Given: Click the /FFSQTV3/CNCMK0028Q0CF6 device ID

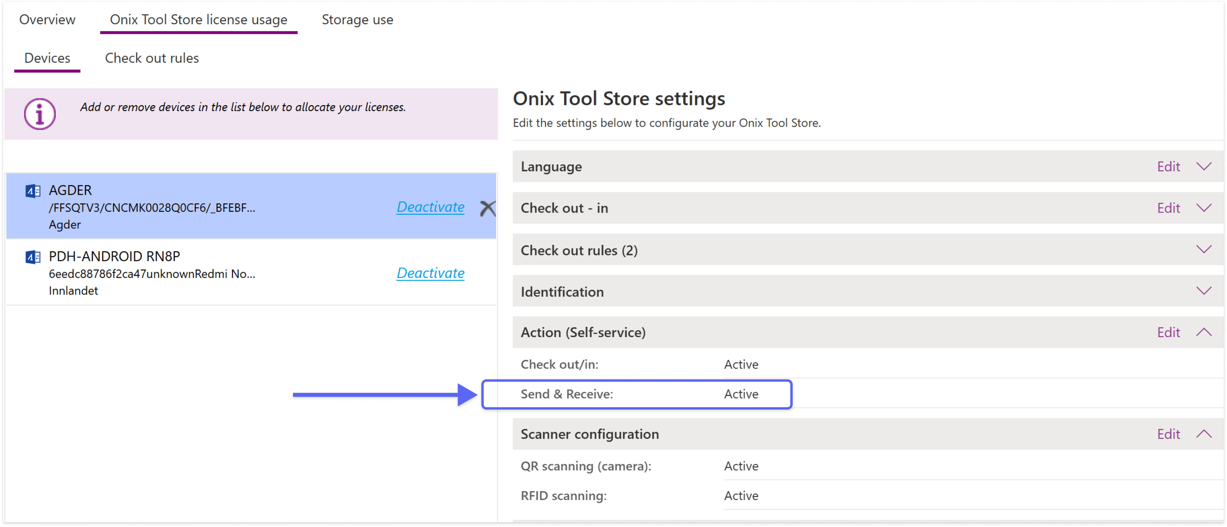Looking at the screenshot, I should tap(152, 208).
